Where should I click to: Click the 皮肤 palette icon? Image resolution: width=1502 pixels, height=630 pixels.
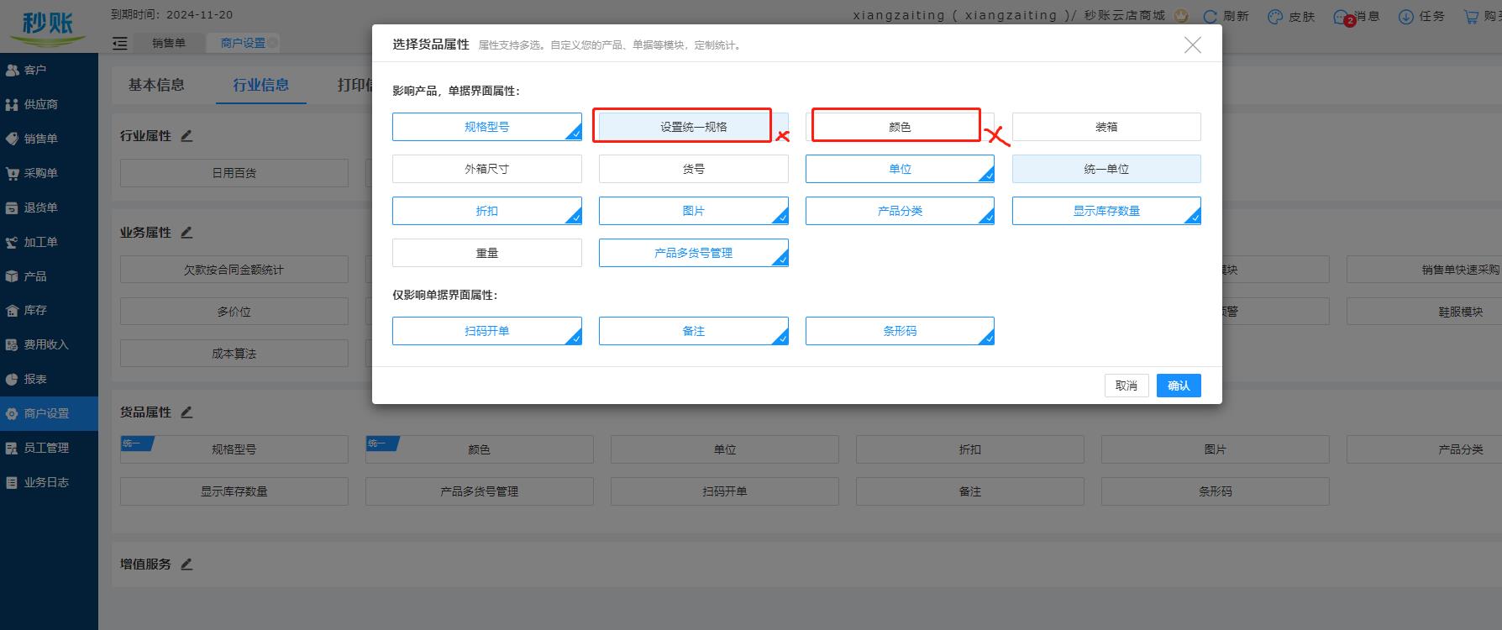1275,16
